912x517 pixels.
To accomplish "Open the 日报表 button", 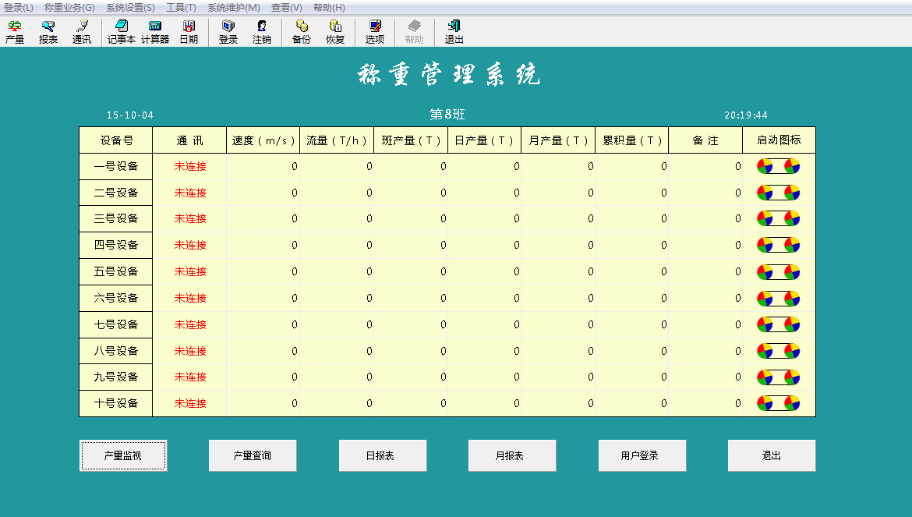I will click(x=383, y=455).
